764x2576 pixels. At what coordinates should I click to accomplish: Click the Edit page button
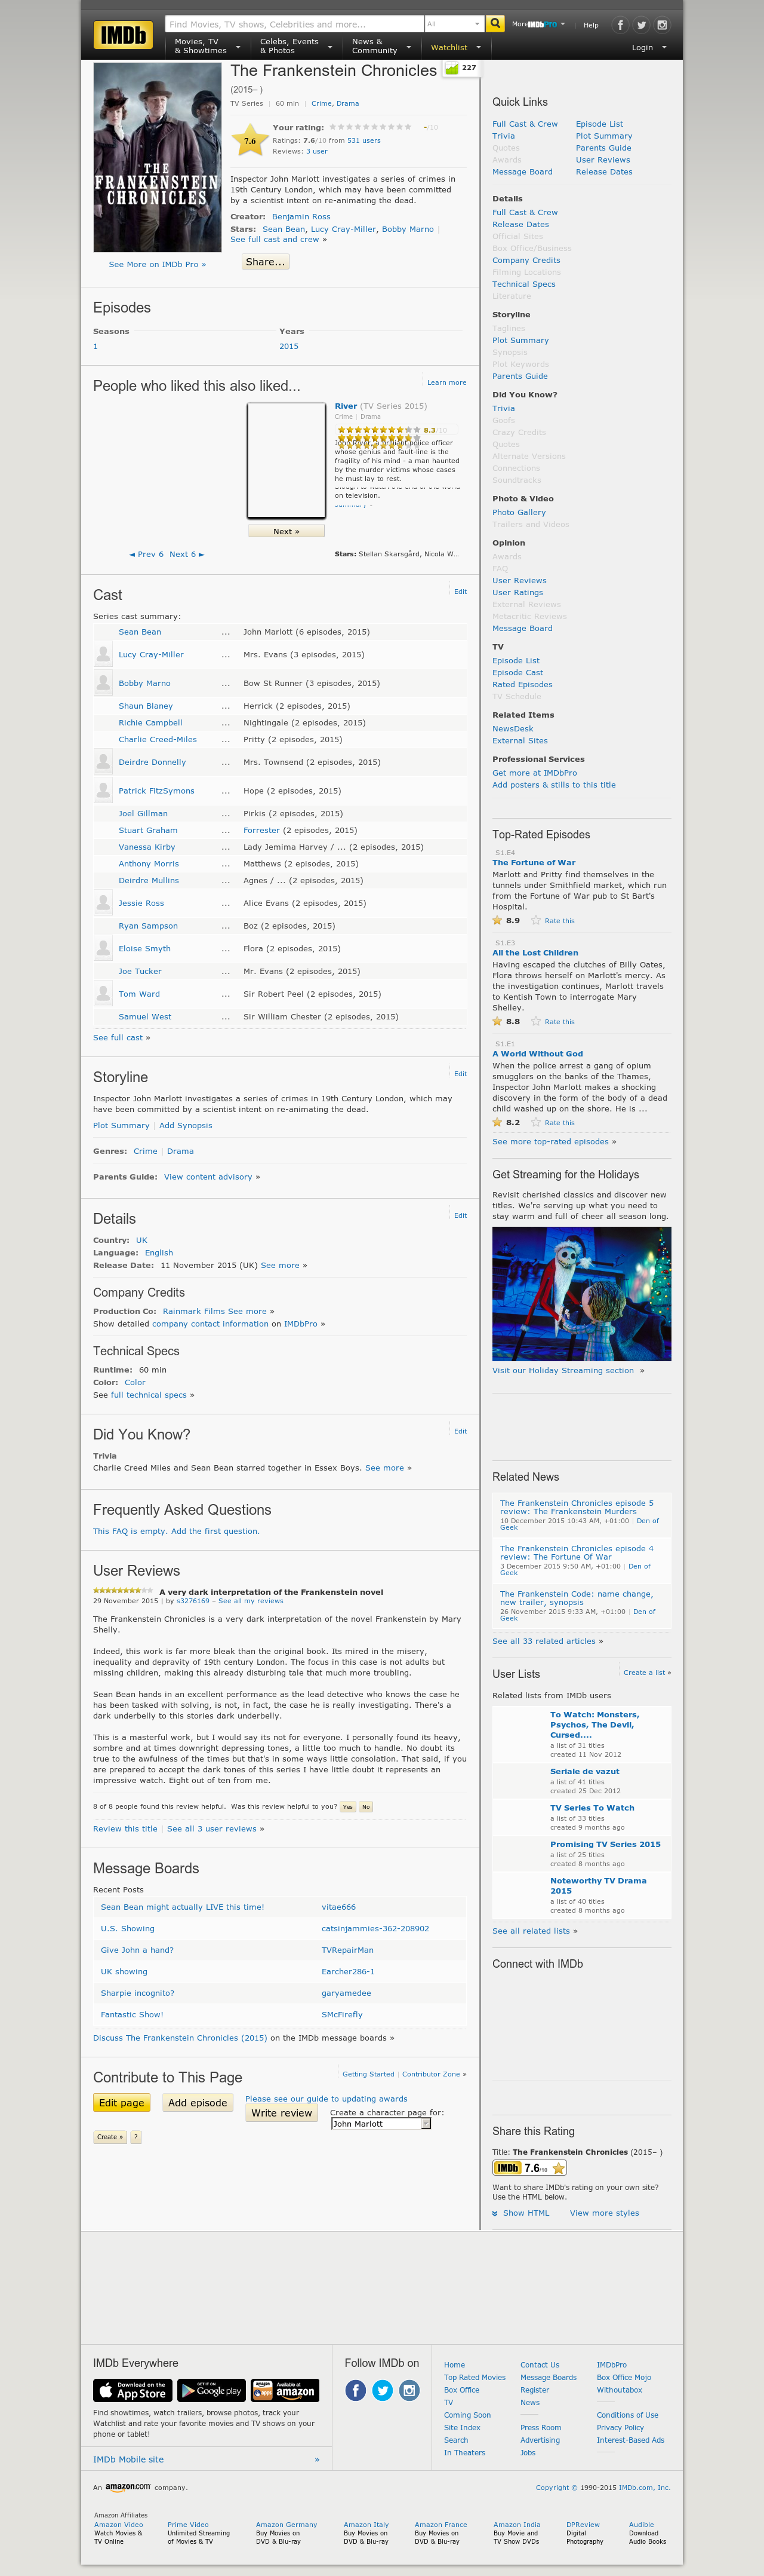pos(122,2103)
